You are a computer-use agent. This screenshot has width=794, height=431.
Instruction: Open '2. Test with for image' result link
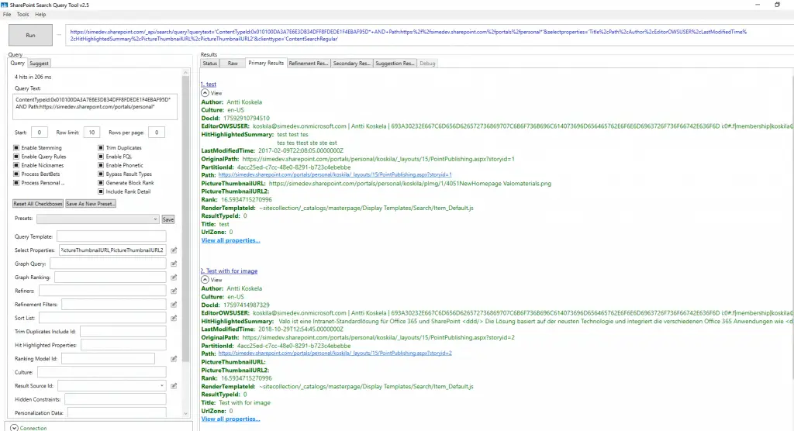tap(229, 271)
